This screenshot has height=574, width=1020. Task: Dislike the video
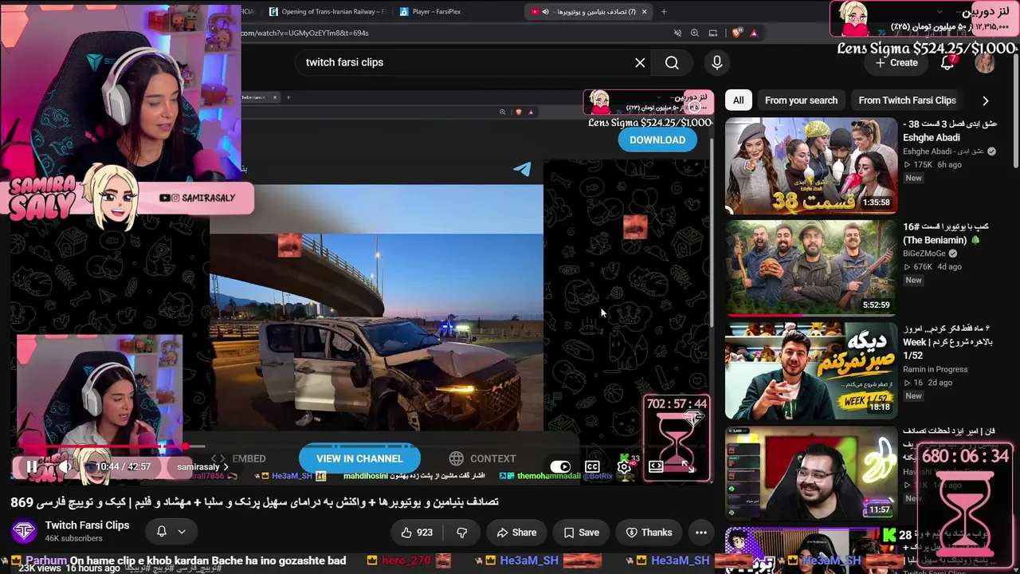[x=461, y=533]
